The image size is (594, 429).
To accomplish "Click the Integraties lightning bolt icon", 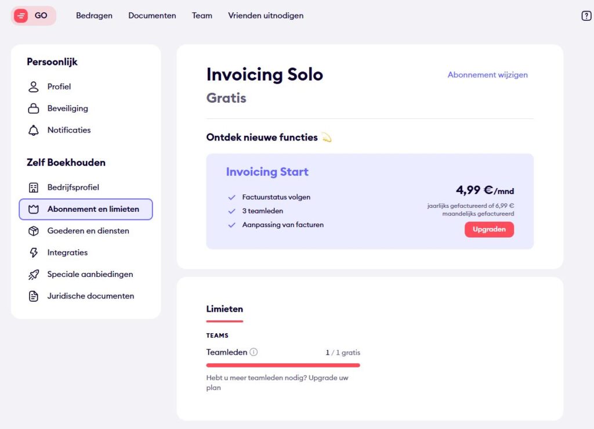I will pos(34,253).
